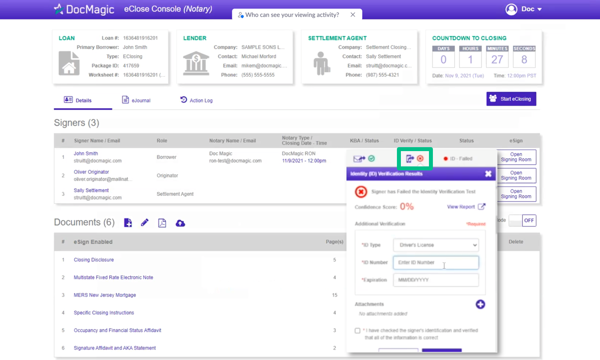Image resolution: width=600 pixels, height=360 pixels.
Task: Click the green KBA passed check icon
Action: click(x=371, y=159)
